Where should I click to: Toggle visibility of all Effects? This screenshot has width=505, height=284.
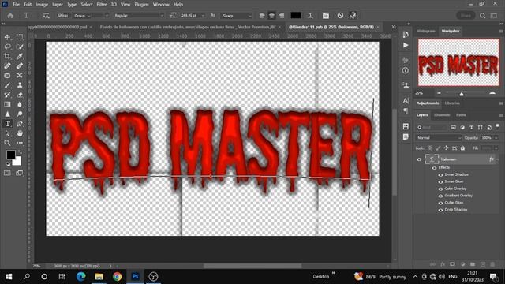tap(435, 168)
